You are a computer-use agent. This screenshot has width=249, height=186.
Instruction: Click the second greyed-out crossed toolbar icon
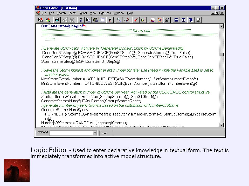pos(72,20)
